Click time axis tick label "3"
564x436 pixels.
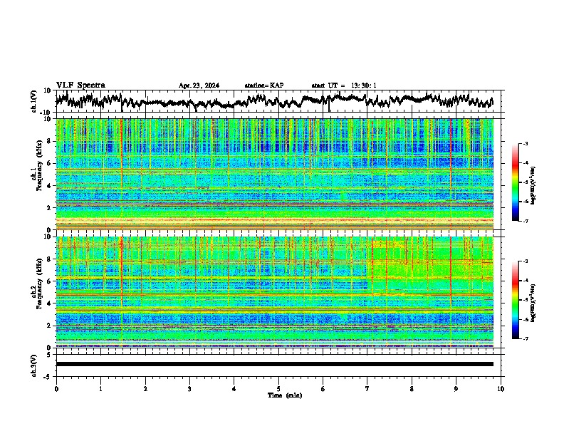[x=189, y=389]
